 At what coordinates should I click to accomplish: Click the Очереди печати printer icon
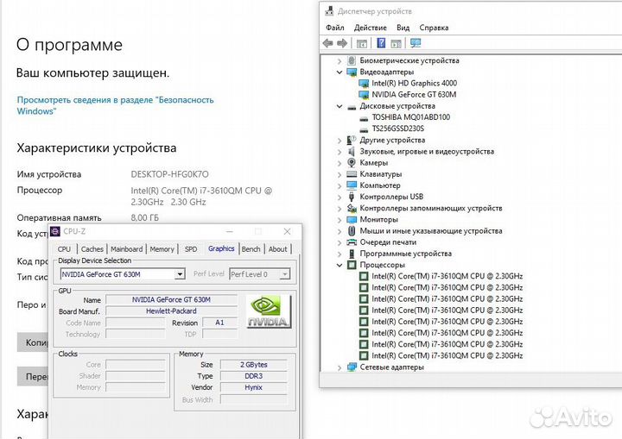tap(352, 242)
